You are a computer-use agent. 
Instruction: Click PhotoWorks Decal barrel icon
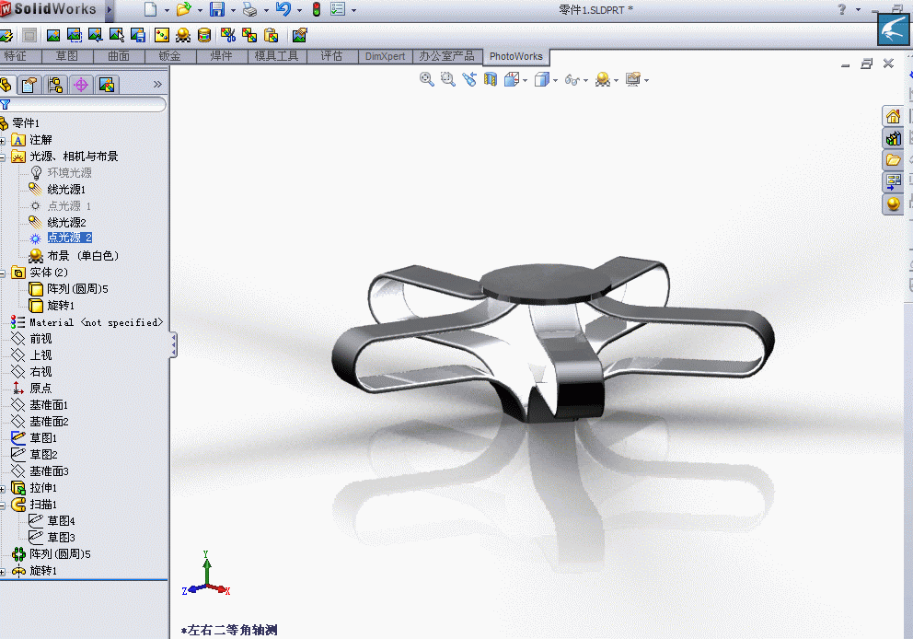coord(204,36)
